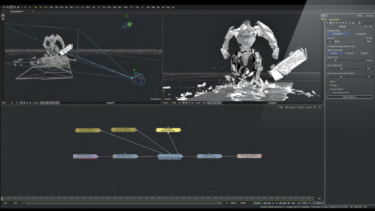The image size is (375, 211).
Task: Toggle the Some button in transport bar
Action: (x=321, y=203)
